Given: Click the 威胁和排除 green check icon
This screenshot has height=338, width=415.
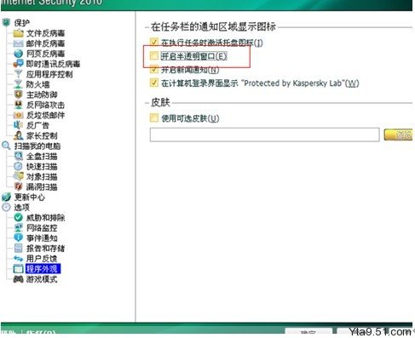Looking at the screenshot, I should [18, 218].
